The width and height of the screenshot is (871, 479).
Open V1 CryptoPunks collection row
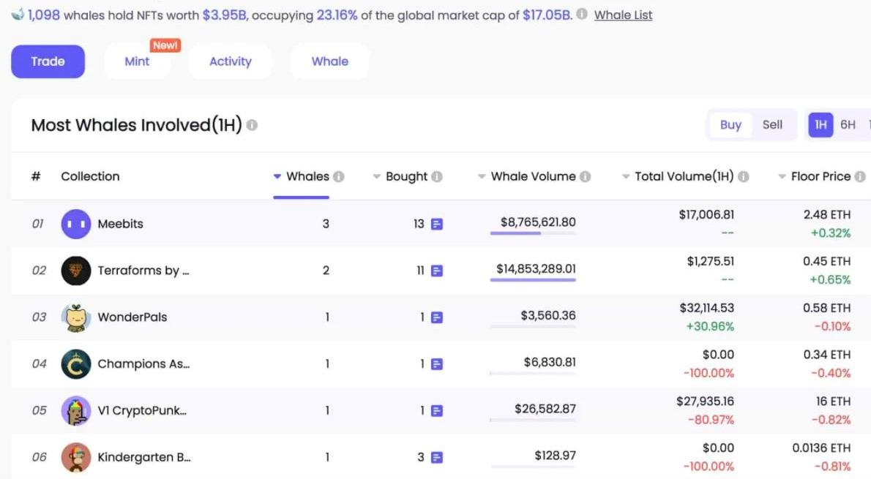142,410
